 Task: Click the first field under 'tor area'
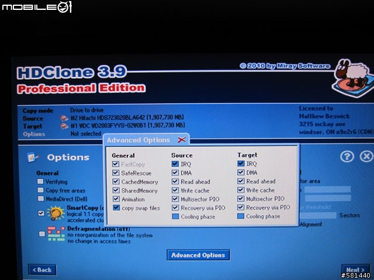pos(327,190)
